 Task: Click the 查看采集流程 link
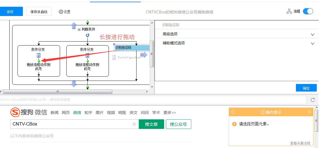[300, 143]
